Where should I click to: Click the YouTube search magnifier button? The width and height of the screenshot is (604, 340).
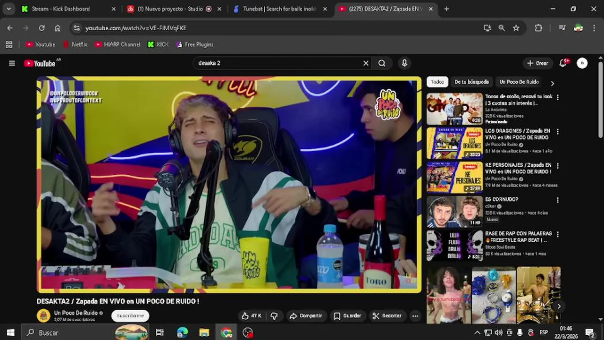(x=382, y=63)
